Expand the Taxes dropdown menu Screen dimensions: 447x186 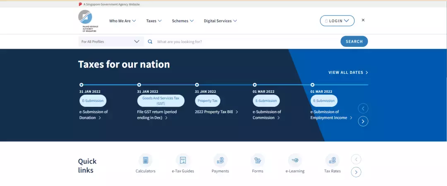coord(154,21)
